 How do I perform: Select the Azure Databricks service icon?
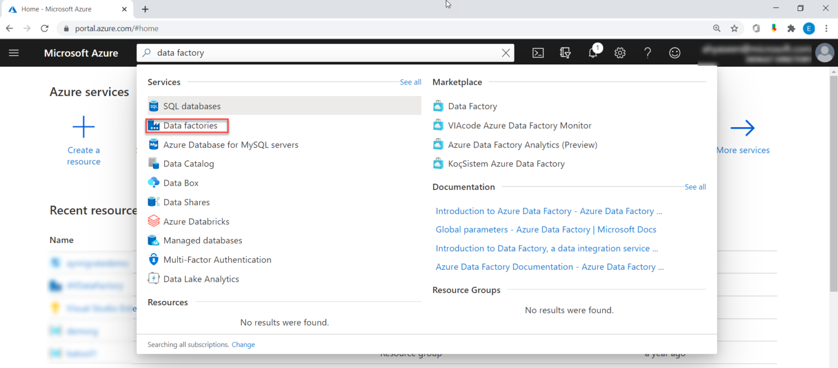[153, 221]
